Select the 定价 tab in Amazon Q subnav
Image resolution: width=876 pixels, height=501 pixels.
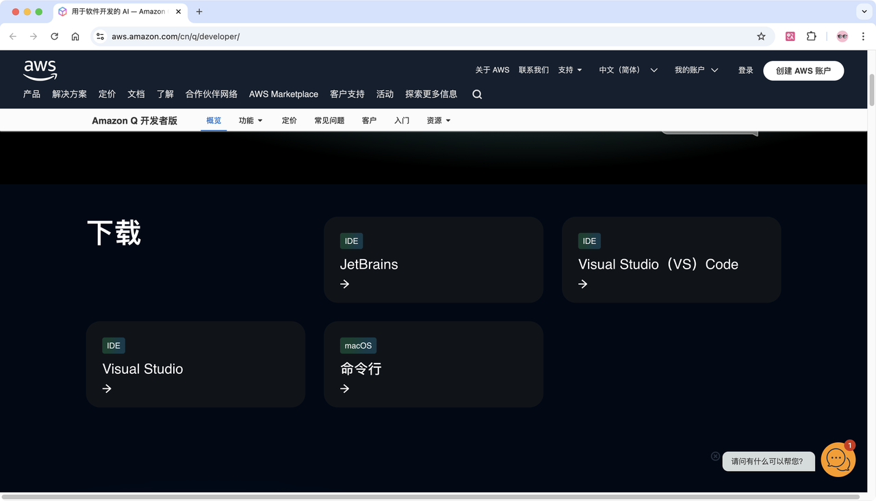(x=289, y=120)
